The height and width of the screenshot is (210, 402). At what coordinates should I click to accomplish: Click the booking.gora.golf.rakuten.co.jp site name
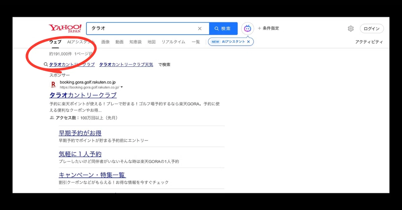pos(88,82)
